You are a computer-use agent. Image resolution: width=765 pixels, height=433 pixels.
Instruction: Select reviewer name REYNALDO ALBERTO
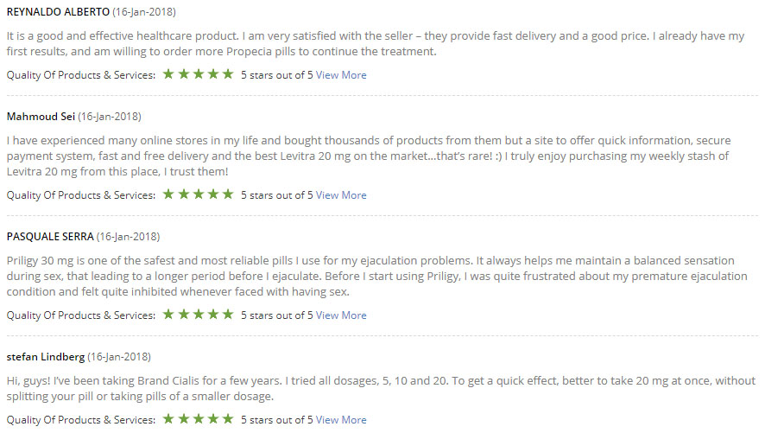tap(58, 12)
